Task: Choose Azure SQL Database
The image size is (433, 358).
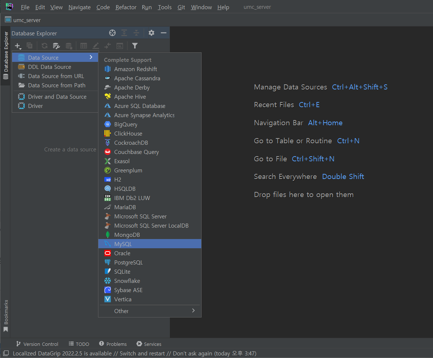Action: [150, 106]
